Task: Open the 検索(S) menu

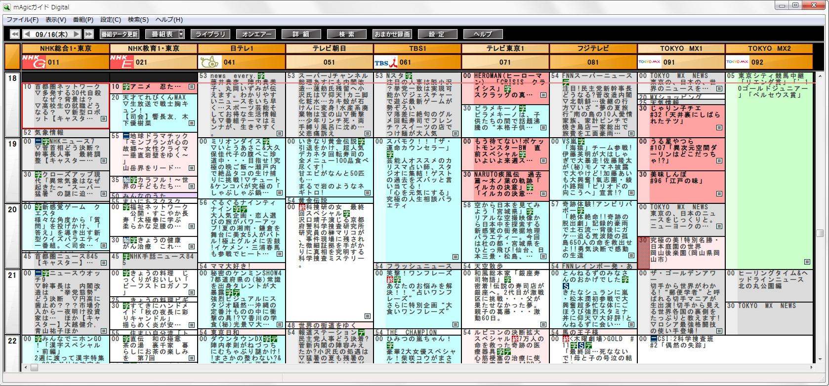Action: [x=138, y=20]
